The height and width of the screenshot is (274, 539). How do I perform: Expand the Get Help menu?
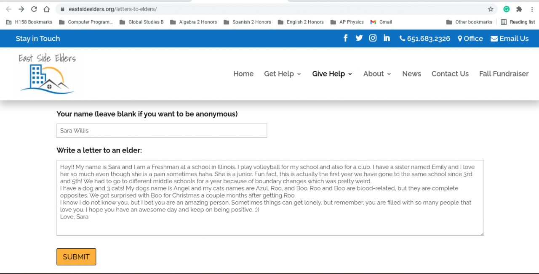pos(283,74)
